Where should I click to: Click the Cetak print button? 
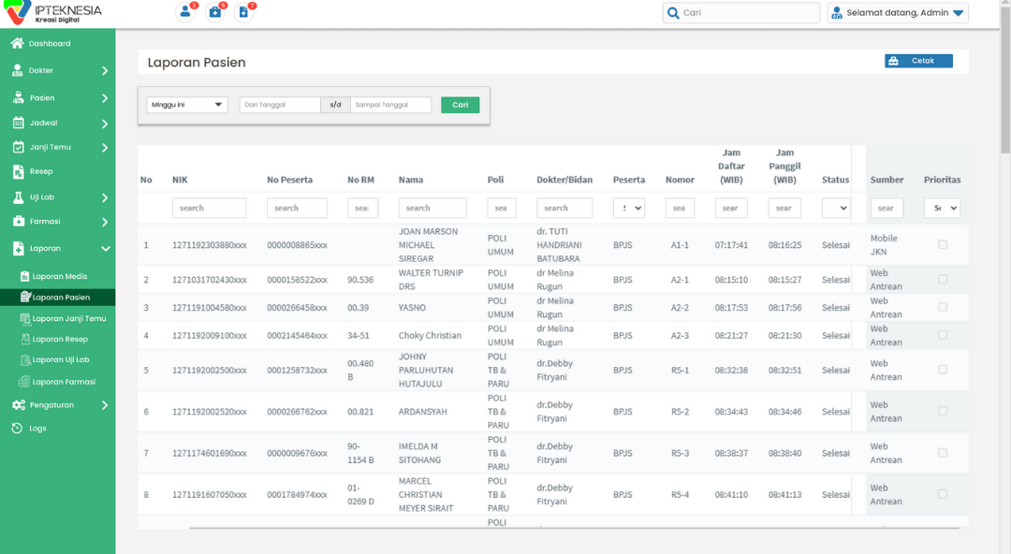pyautogui.click(x=918, y=61)
